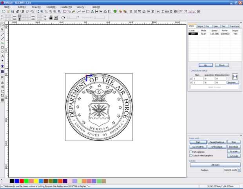
Task: Select the Rectangle draw tool in left toolbar
Action: tap(2, 47)
